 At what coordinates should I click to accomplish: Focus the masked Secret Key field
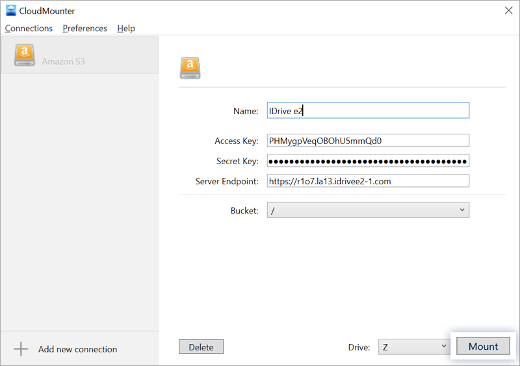pyautogui.click(x=368, y=161)
